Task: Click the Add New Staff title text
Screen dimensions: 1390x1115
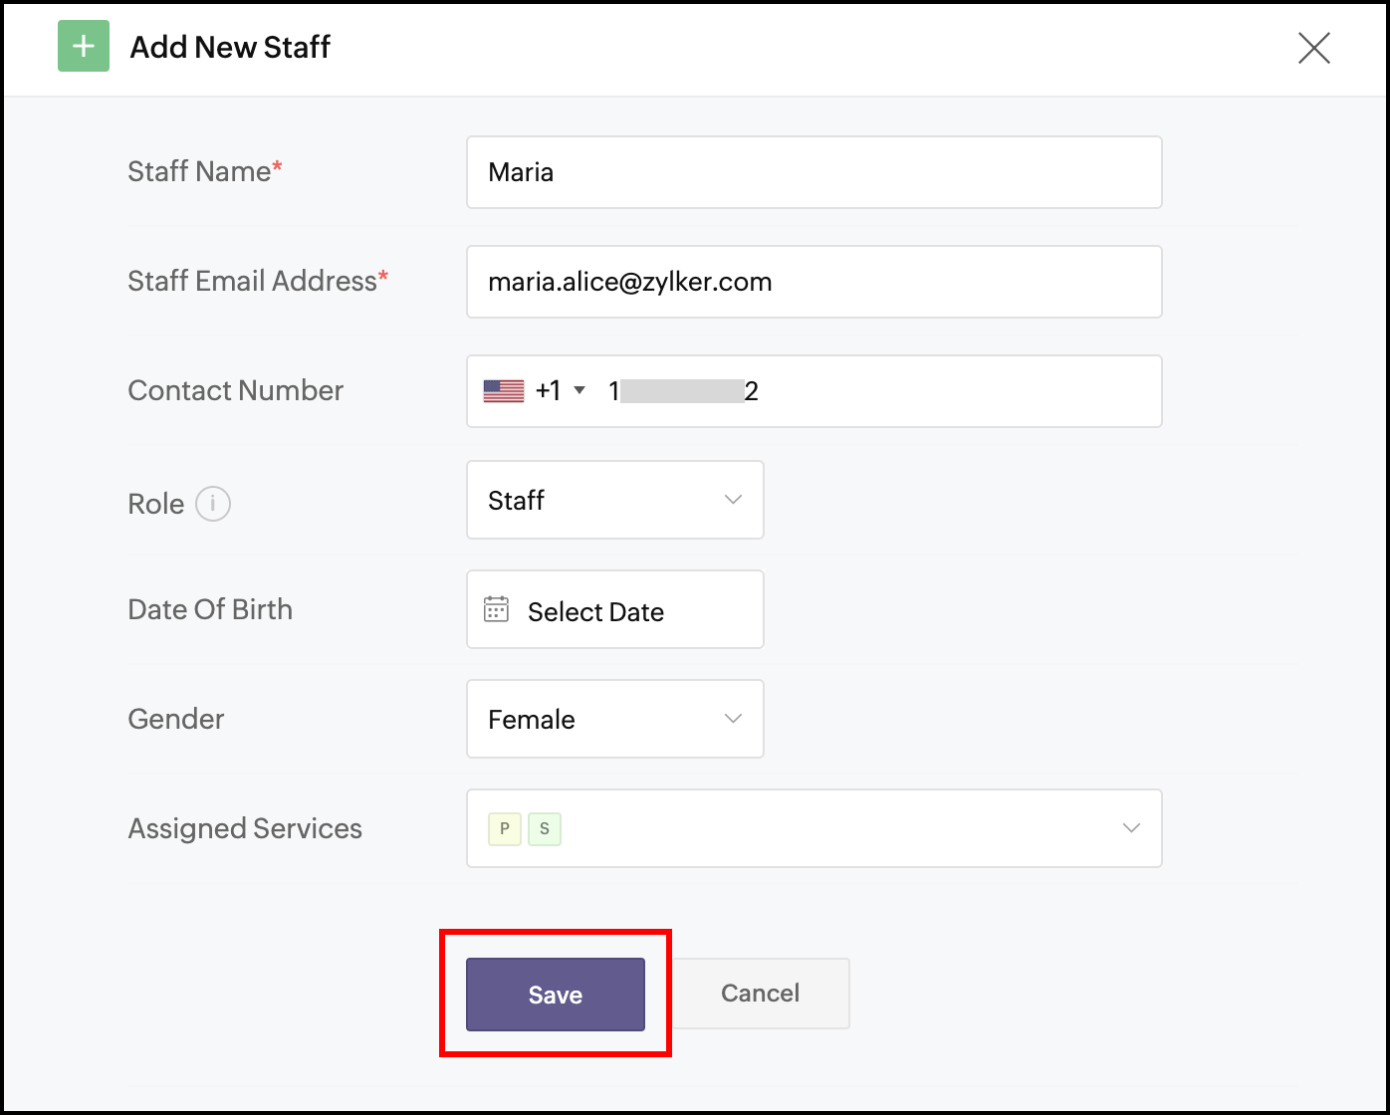Action: coord(230,47)
